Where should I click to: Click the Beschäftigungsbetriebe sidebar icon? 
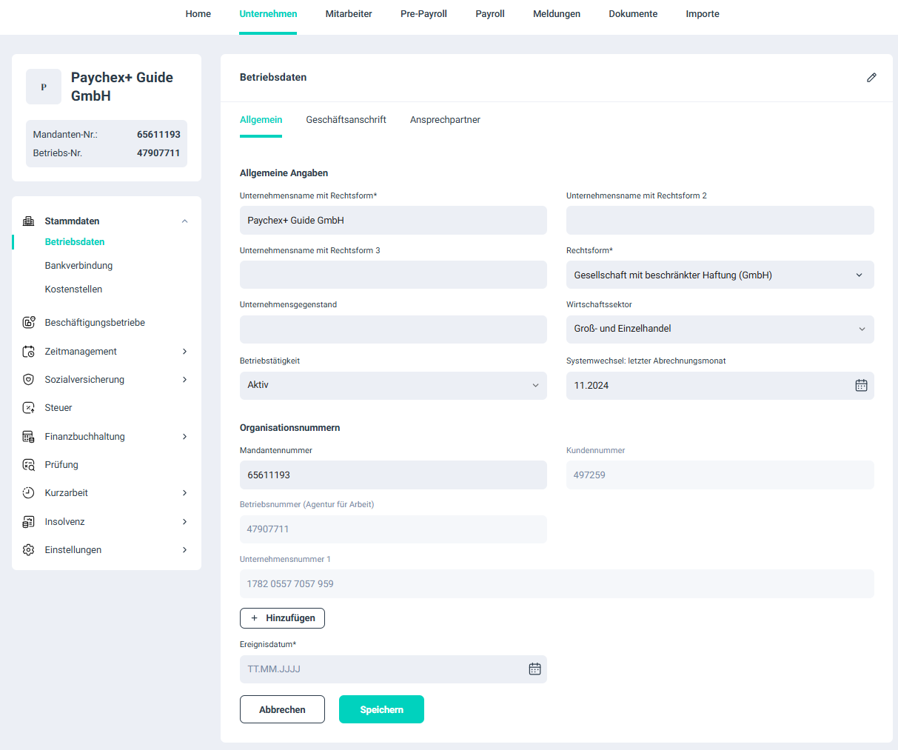point(29,323)
